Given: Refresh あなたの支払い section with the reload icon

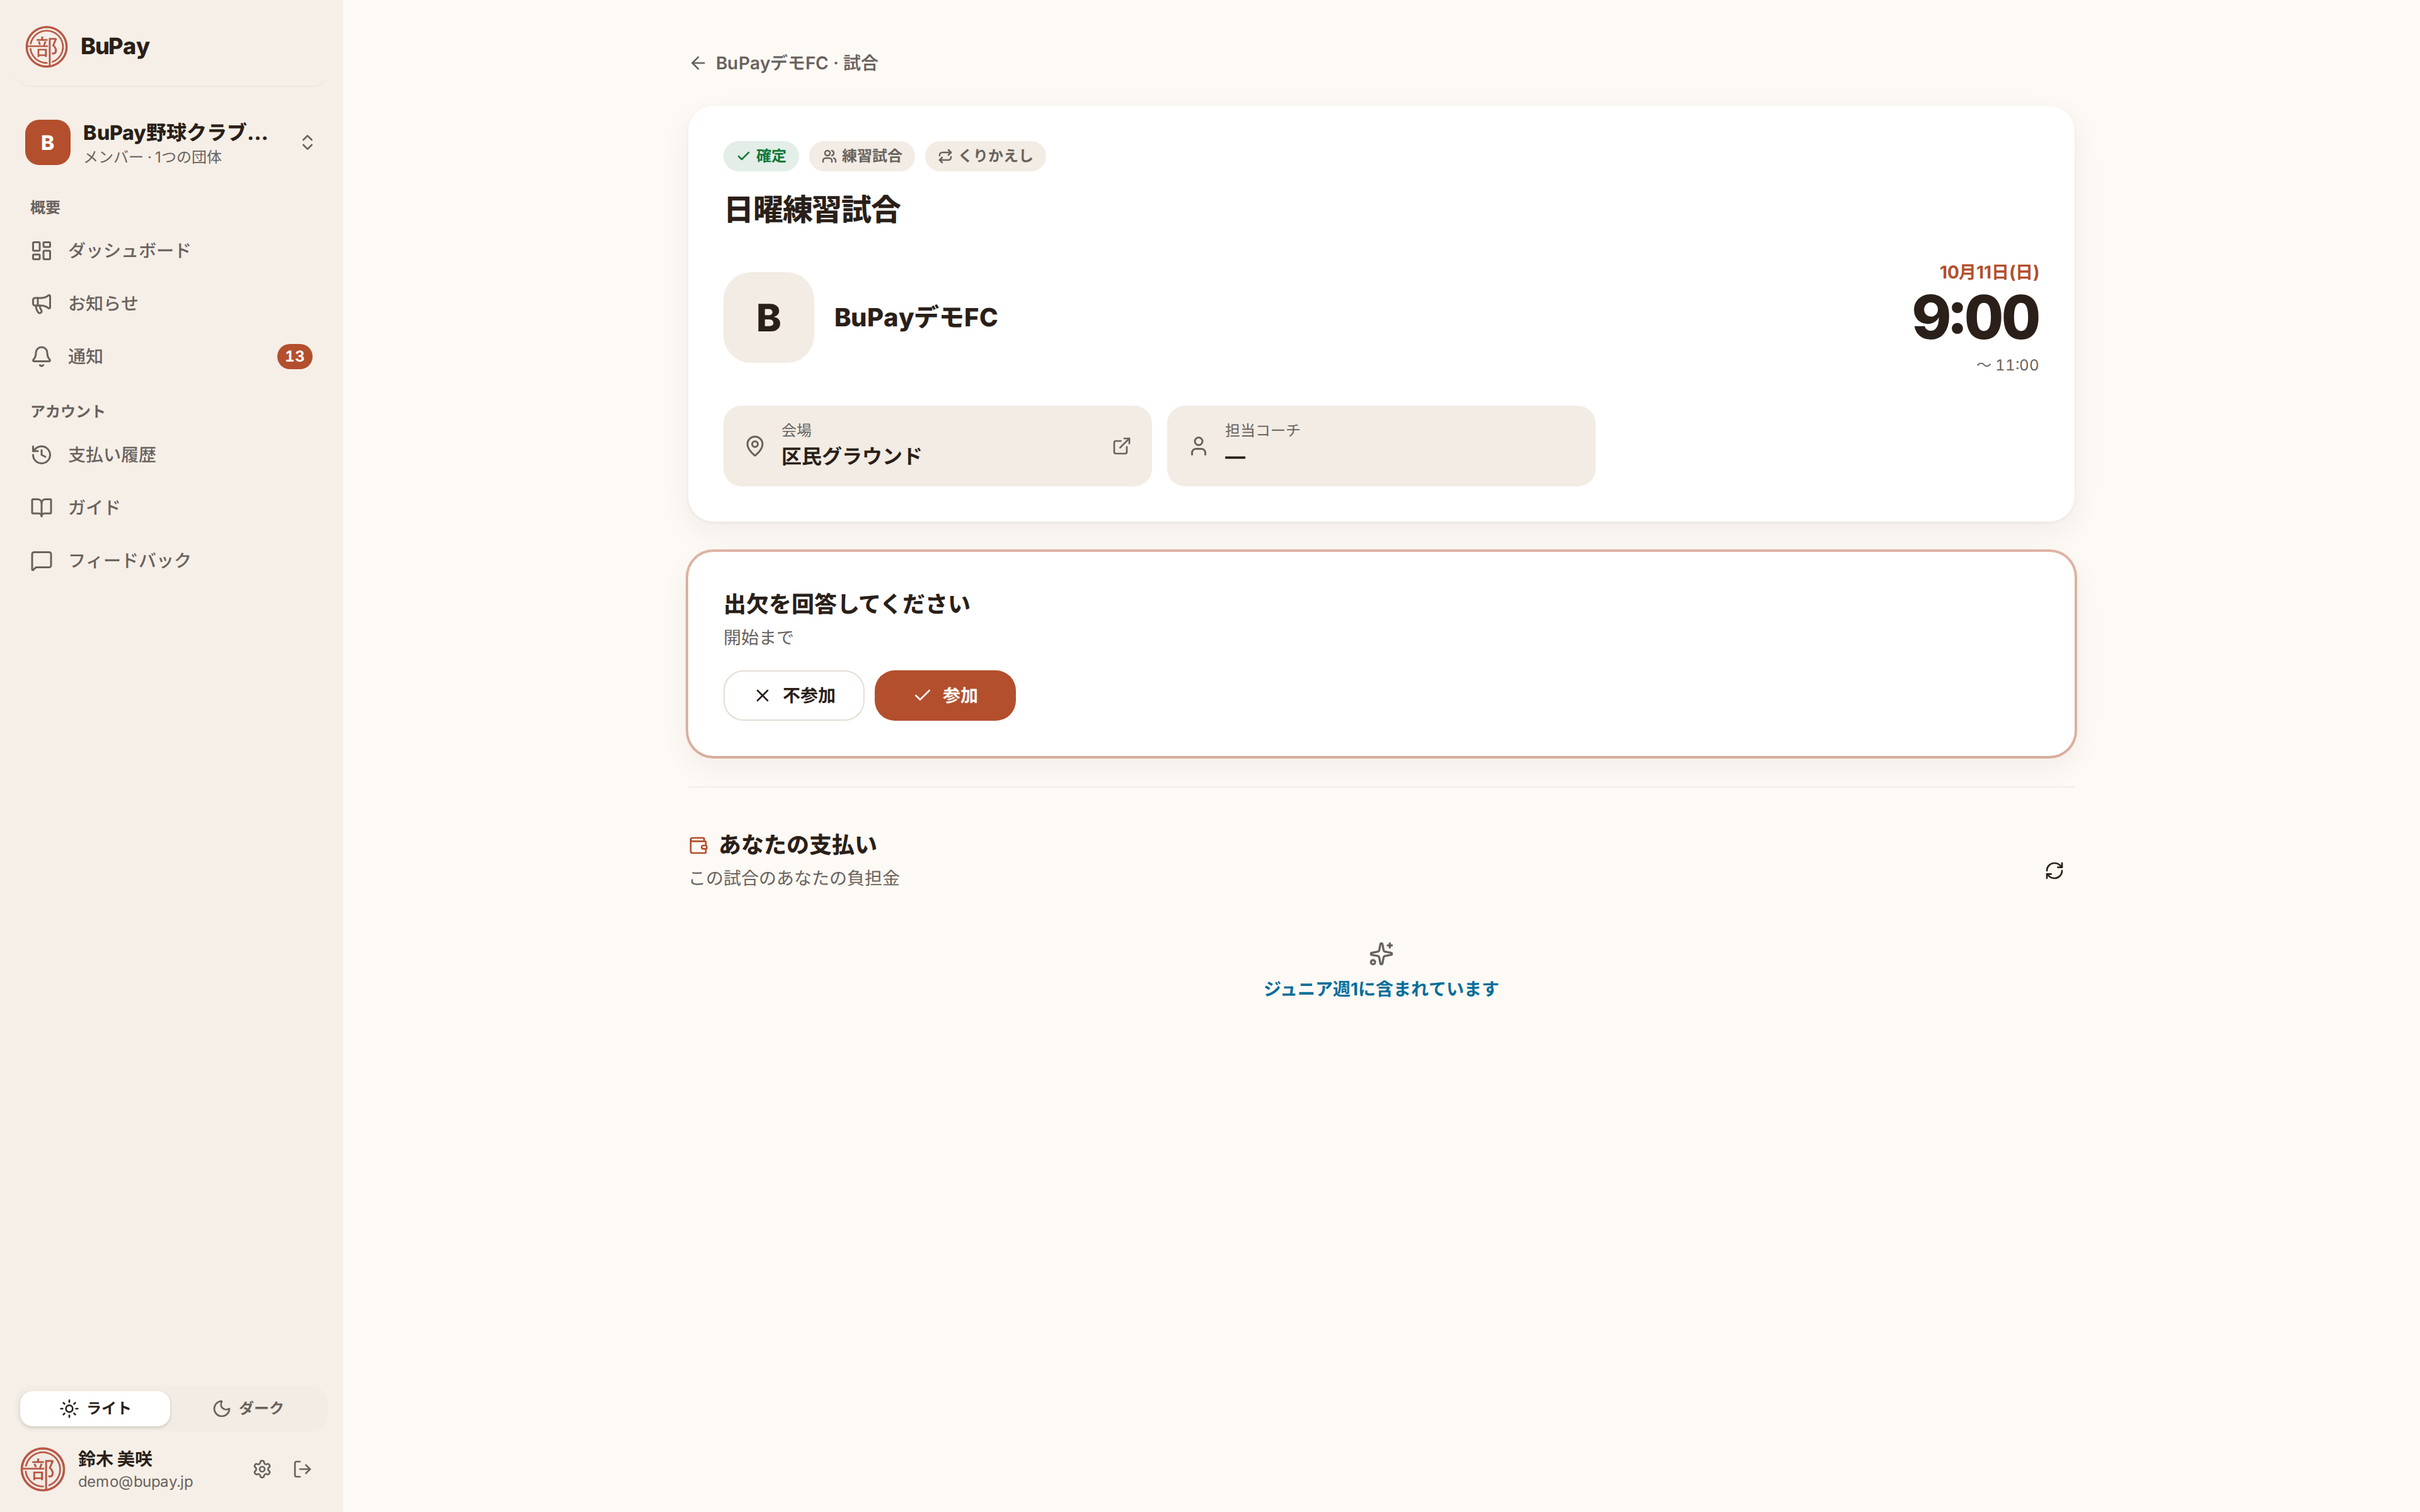Looking at the screenshot, I should tap(2054, 871).
